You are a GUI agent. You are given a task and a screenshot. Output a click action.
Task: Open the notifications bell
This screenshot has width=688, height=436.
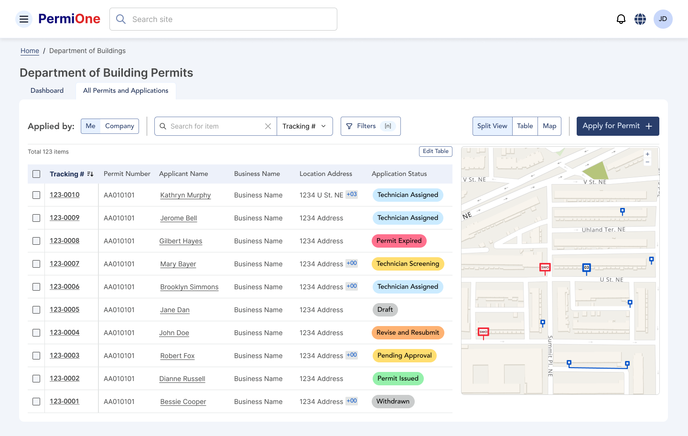[x=621, y=19]
